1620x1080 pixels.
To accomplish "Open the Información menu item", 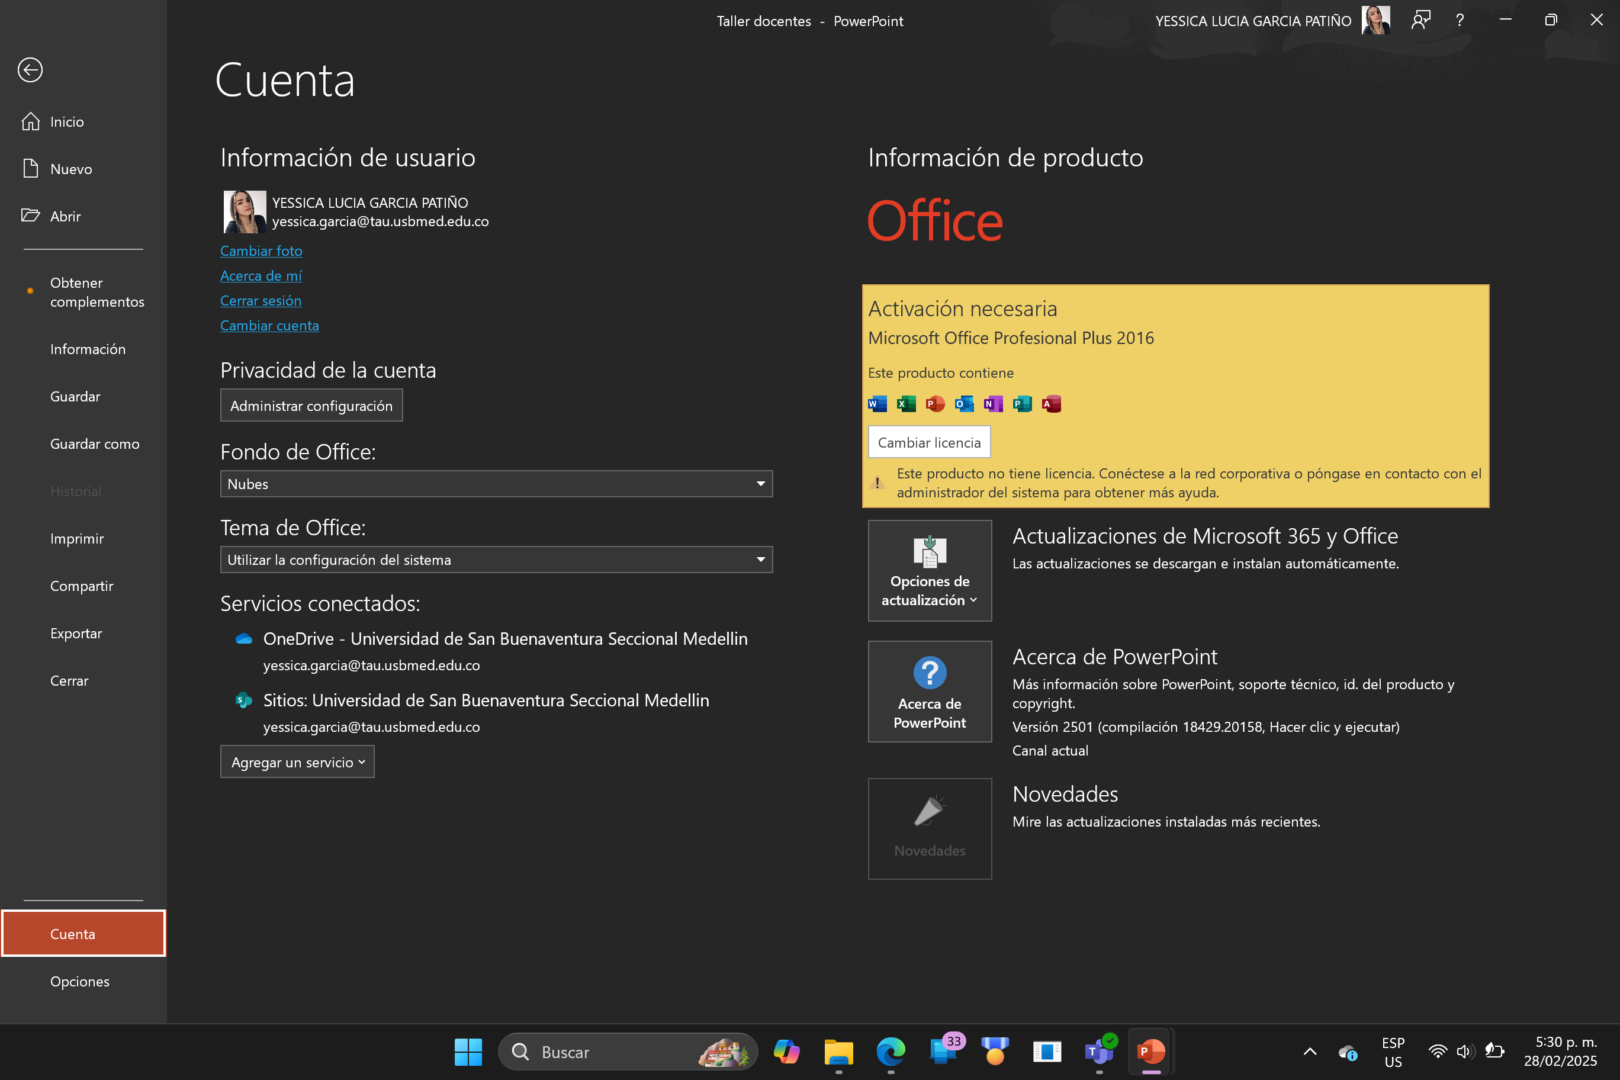I will [x=88, y=349].
